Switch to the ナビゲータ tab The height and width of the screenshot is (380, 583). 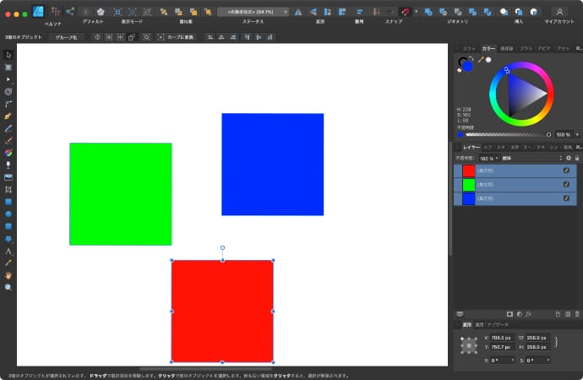[x=498, y=324]
